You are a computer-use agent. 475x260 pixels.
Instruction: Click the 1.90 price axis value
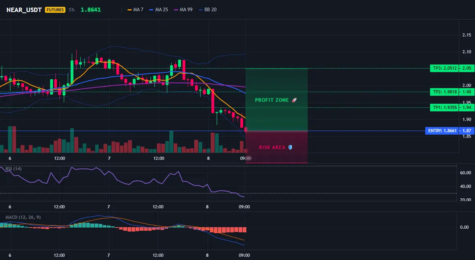[x=467, y=119]
